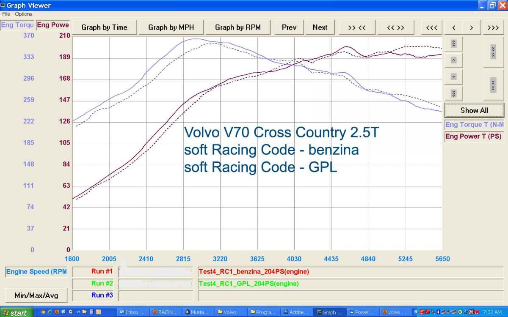This screenshot has width=508, height=317.
Task: Click the triple up-chevron vertical shift button
Action: pos(453,44)
